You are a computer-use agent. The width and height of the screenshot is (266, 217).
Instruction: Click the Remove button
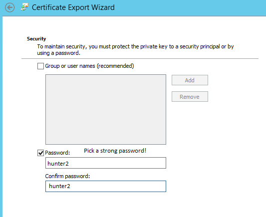[x=190, y=97]
